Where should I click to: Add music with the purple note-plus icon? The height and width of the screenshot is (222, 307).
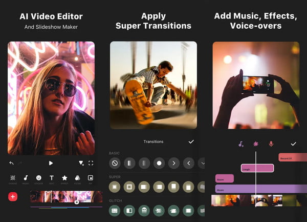[x=241, y=144]
